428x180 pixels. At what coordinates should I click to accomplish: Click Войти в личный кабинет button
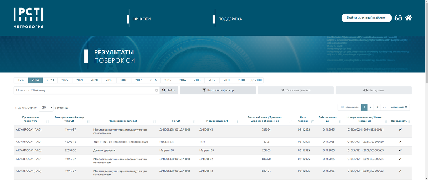pyautogui.click(x=367, y=18)
